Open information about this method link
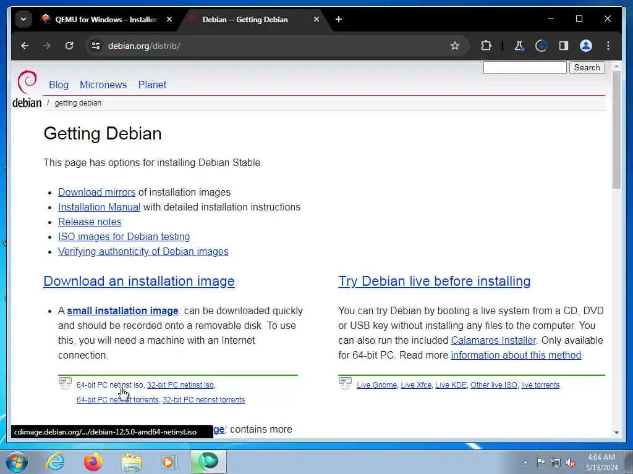 click(x=516, y=355)
